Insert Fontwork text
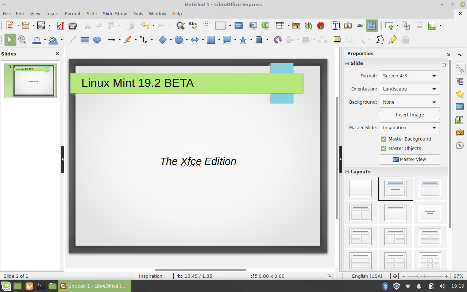 pyautogui.click(x=348, y=26)
